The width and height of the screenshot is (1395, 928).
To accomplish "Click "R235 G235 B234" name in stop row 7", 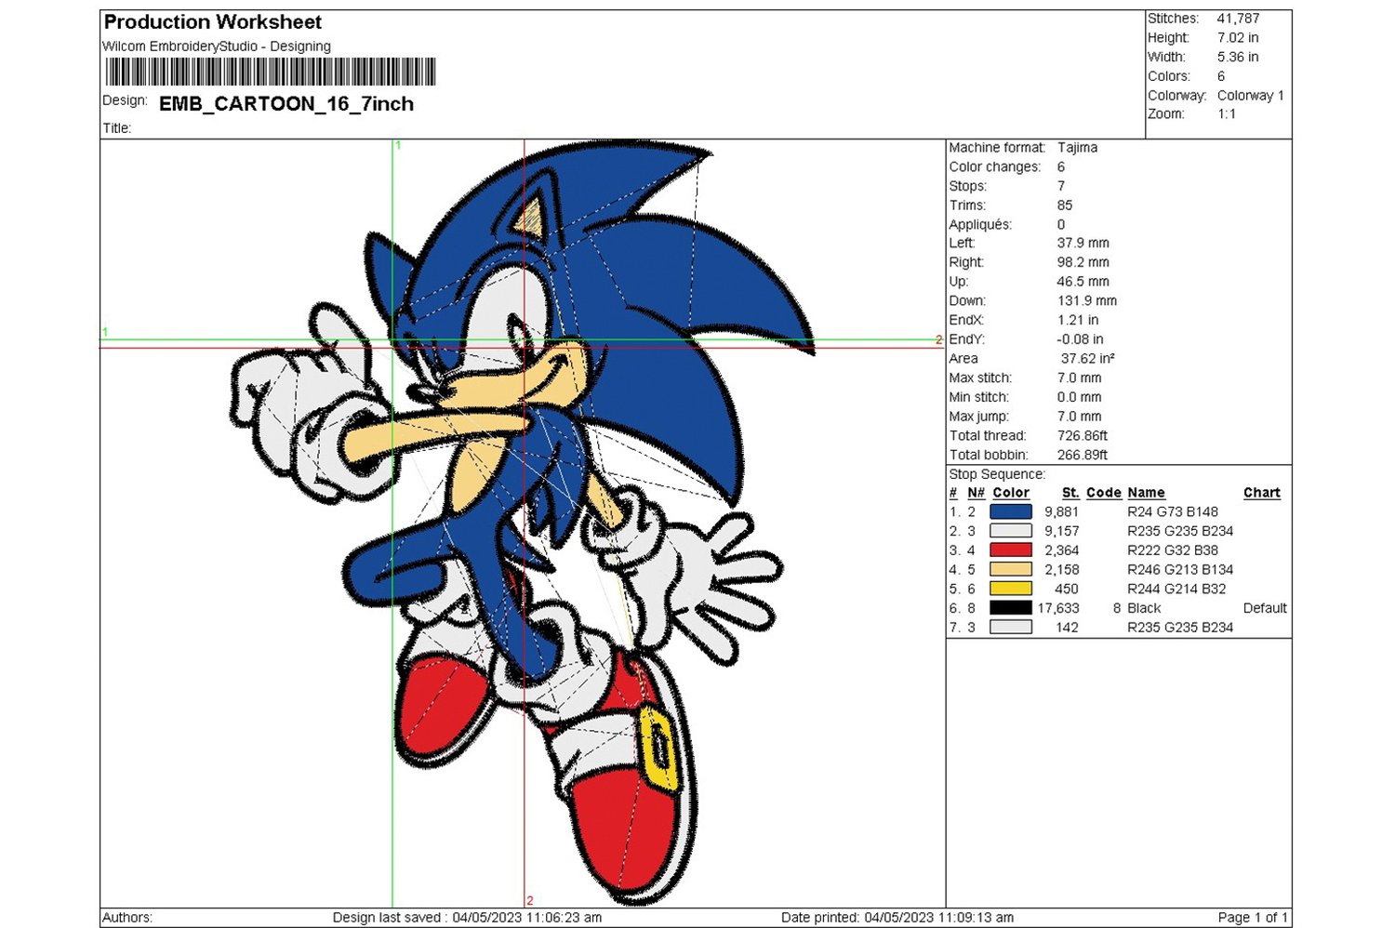I will point(1180,628).
